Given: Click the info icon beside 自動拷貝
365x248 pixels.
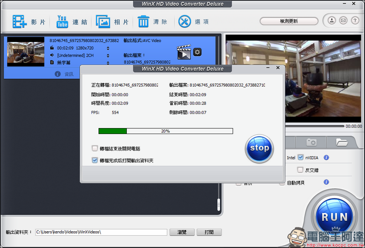Looking at the screenshot, I should (x=326, y=182).
